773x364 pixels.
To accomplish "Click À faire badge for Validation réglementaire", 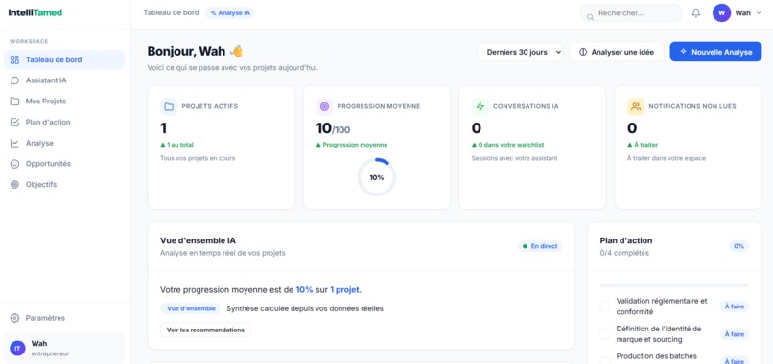I will pos(734,307).
